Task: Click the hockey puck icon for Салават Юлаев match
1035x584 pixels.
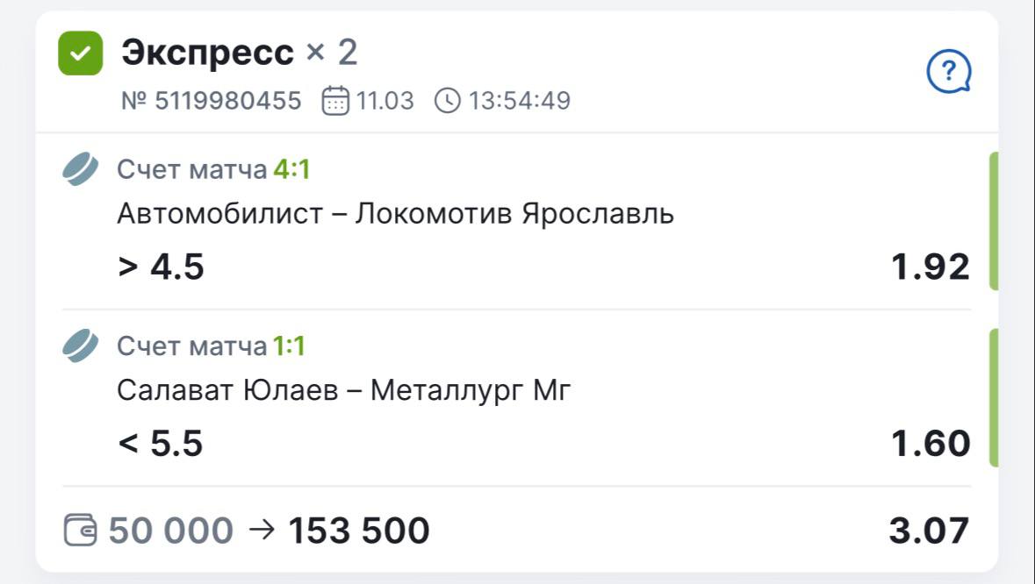Action: tap(81, 346)
